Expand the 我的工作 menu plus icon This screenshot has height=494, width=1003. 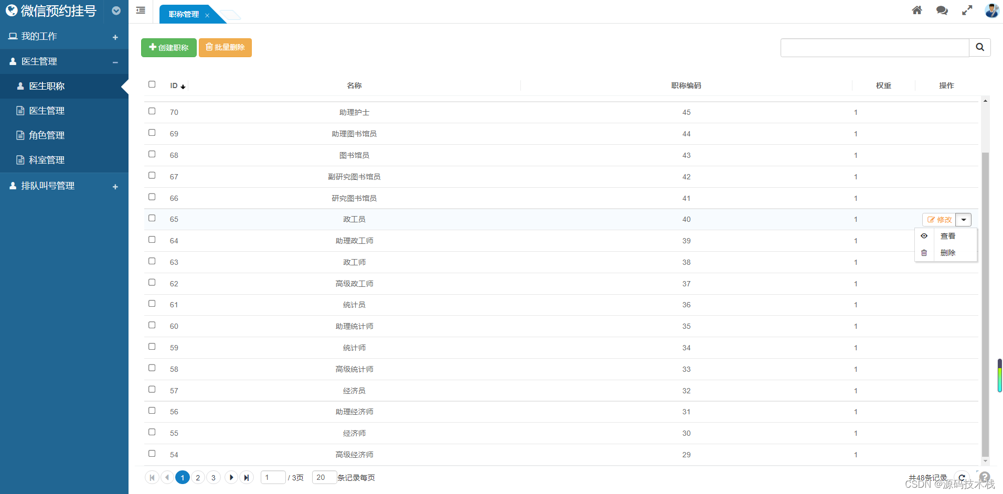point(115,37)
